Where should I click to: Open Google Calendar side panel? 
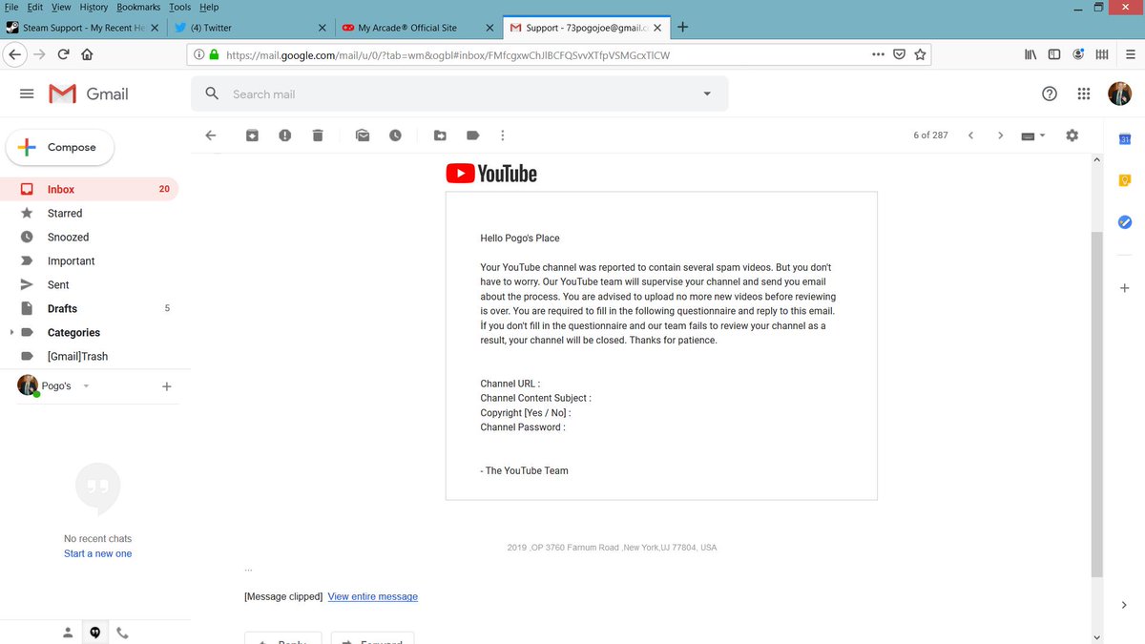[x=1124, y=139]
